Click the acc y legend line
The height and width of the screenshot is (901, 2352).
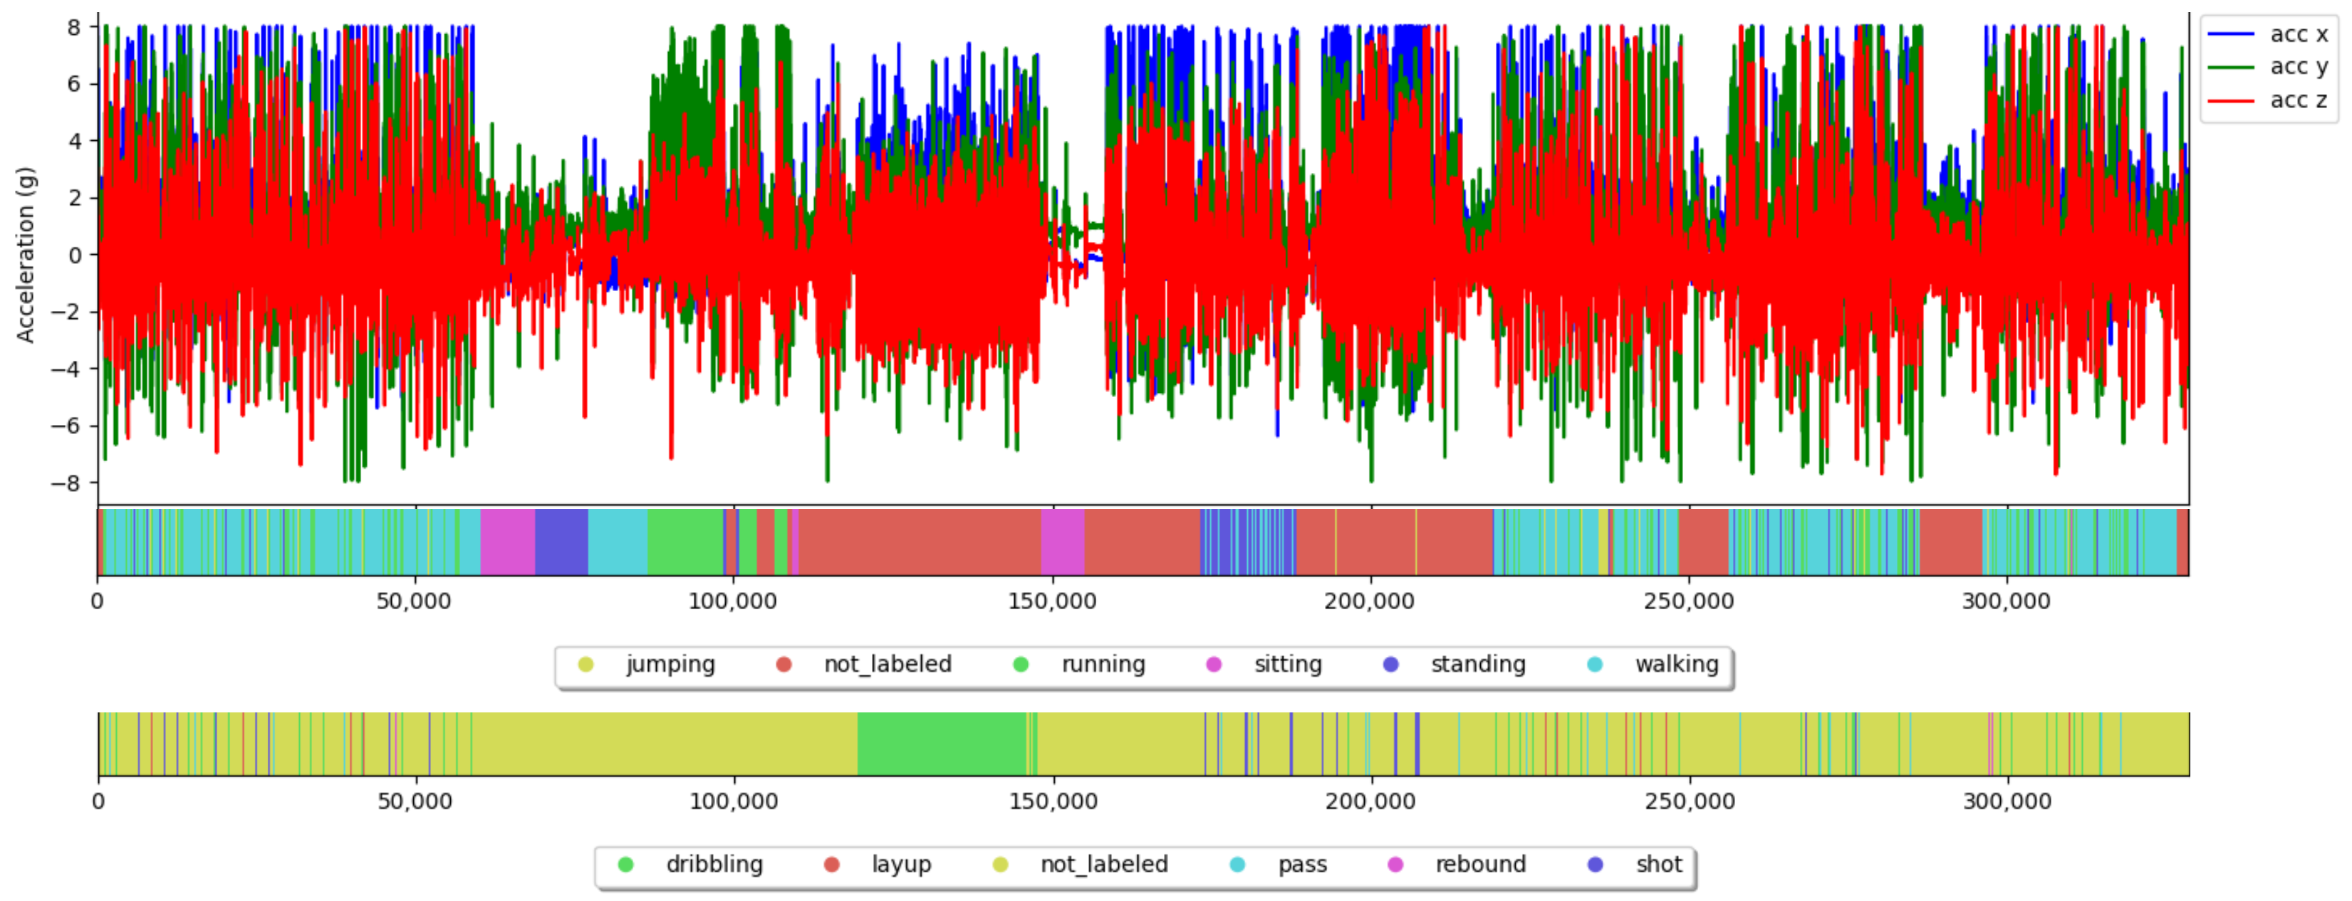[2231, 67]
